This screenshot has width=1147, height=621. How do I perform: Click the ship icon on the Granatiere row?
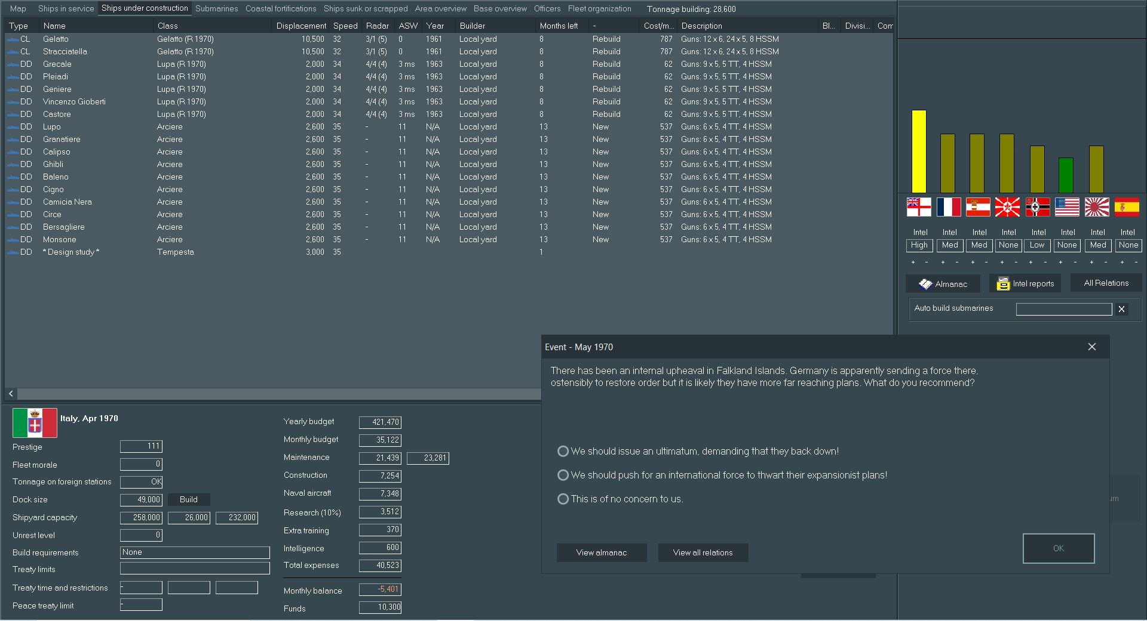(13, 140)
